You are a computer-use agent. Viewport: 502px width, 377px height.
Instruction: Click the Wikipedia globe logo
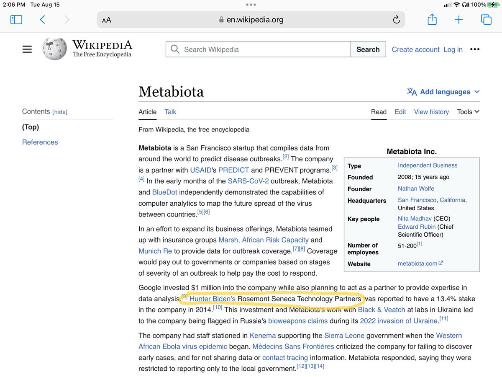[x=54, y=48]
